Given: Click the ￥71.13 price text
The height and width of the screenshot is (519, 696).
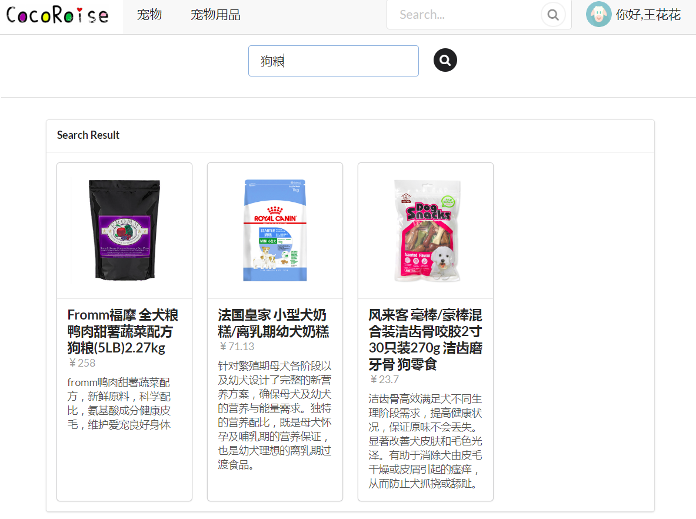Looking at the screenshot, I should 237,347.
